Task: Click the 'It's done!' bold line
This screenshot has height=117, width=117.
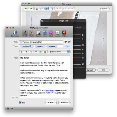Action: [25, 58]
